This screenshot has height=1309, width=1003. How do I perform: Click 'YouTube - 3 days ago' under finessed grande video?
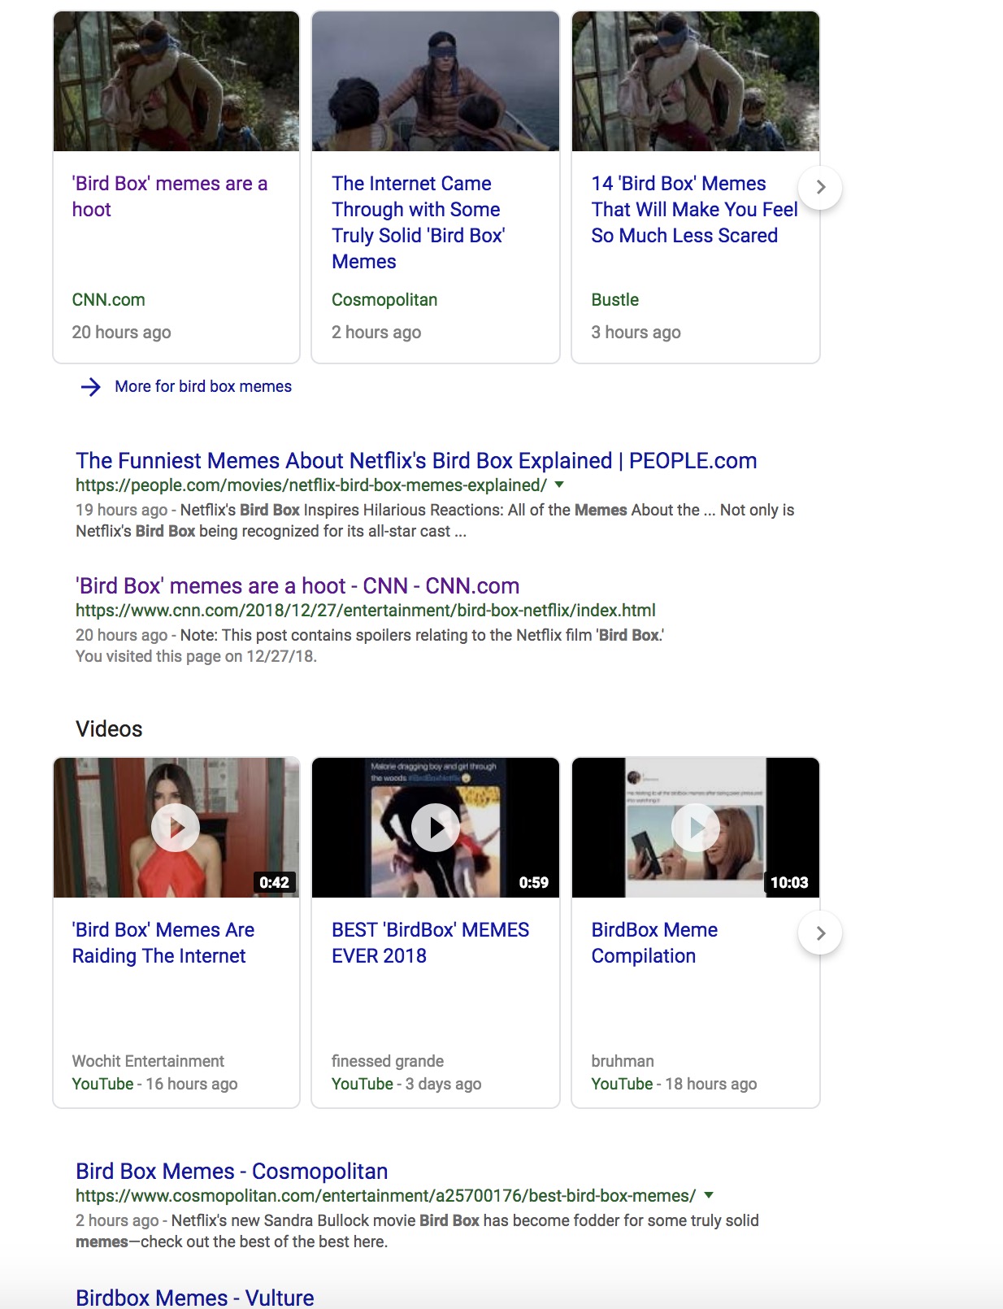coord(406,1084)
